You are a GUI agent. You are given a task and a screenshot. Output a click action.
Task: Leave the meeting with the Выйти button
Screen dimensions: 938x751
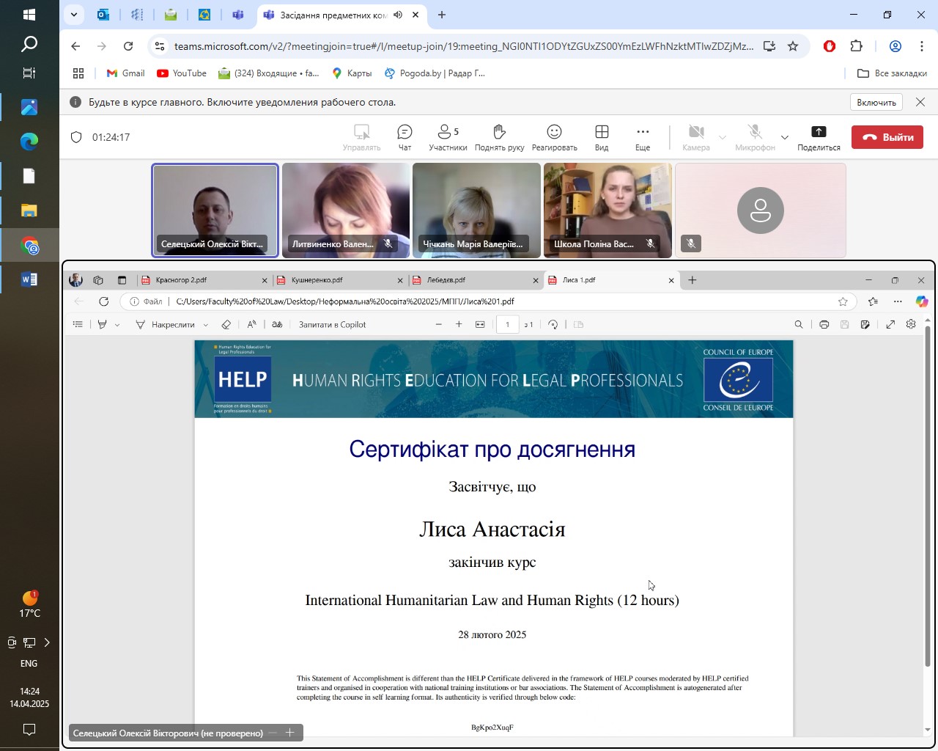[887, 137]
